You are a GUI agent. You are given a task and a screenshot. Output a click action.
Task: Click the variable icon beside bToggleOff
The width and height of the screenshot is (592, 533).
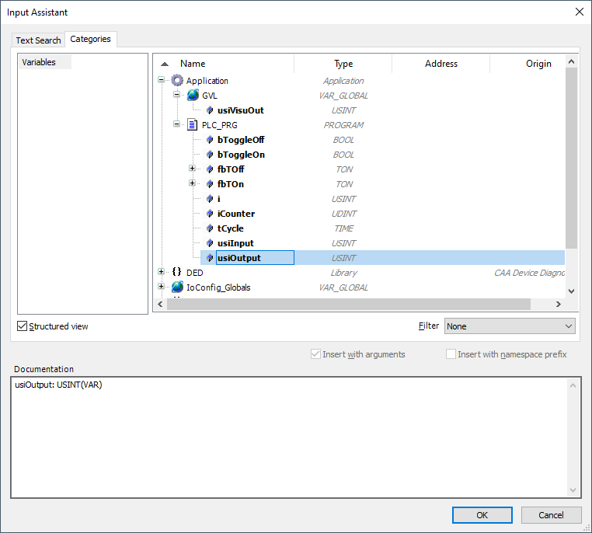[210, 140]
